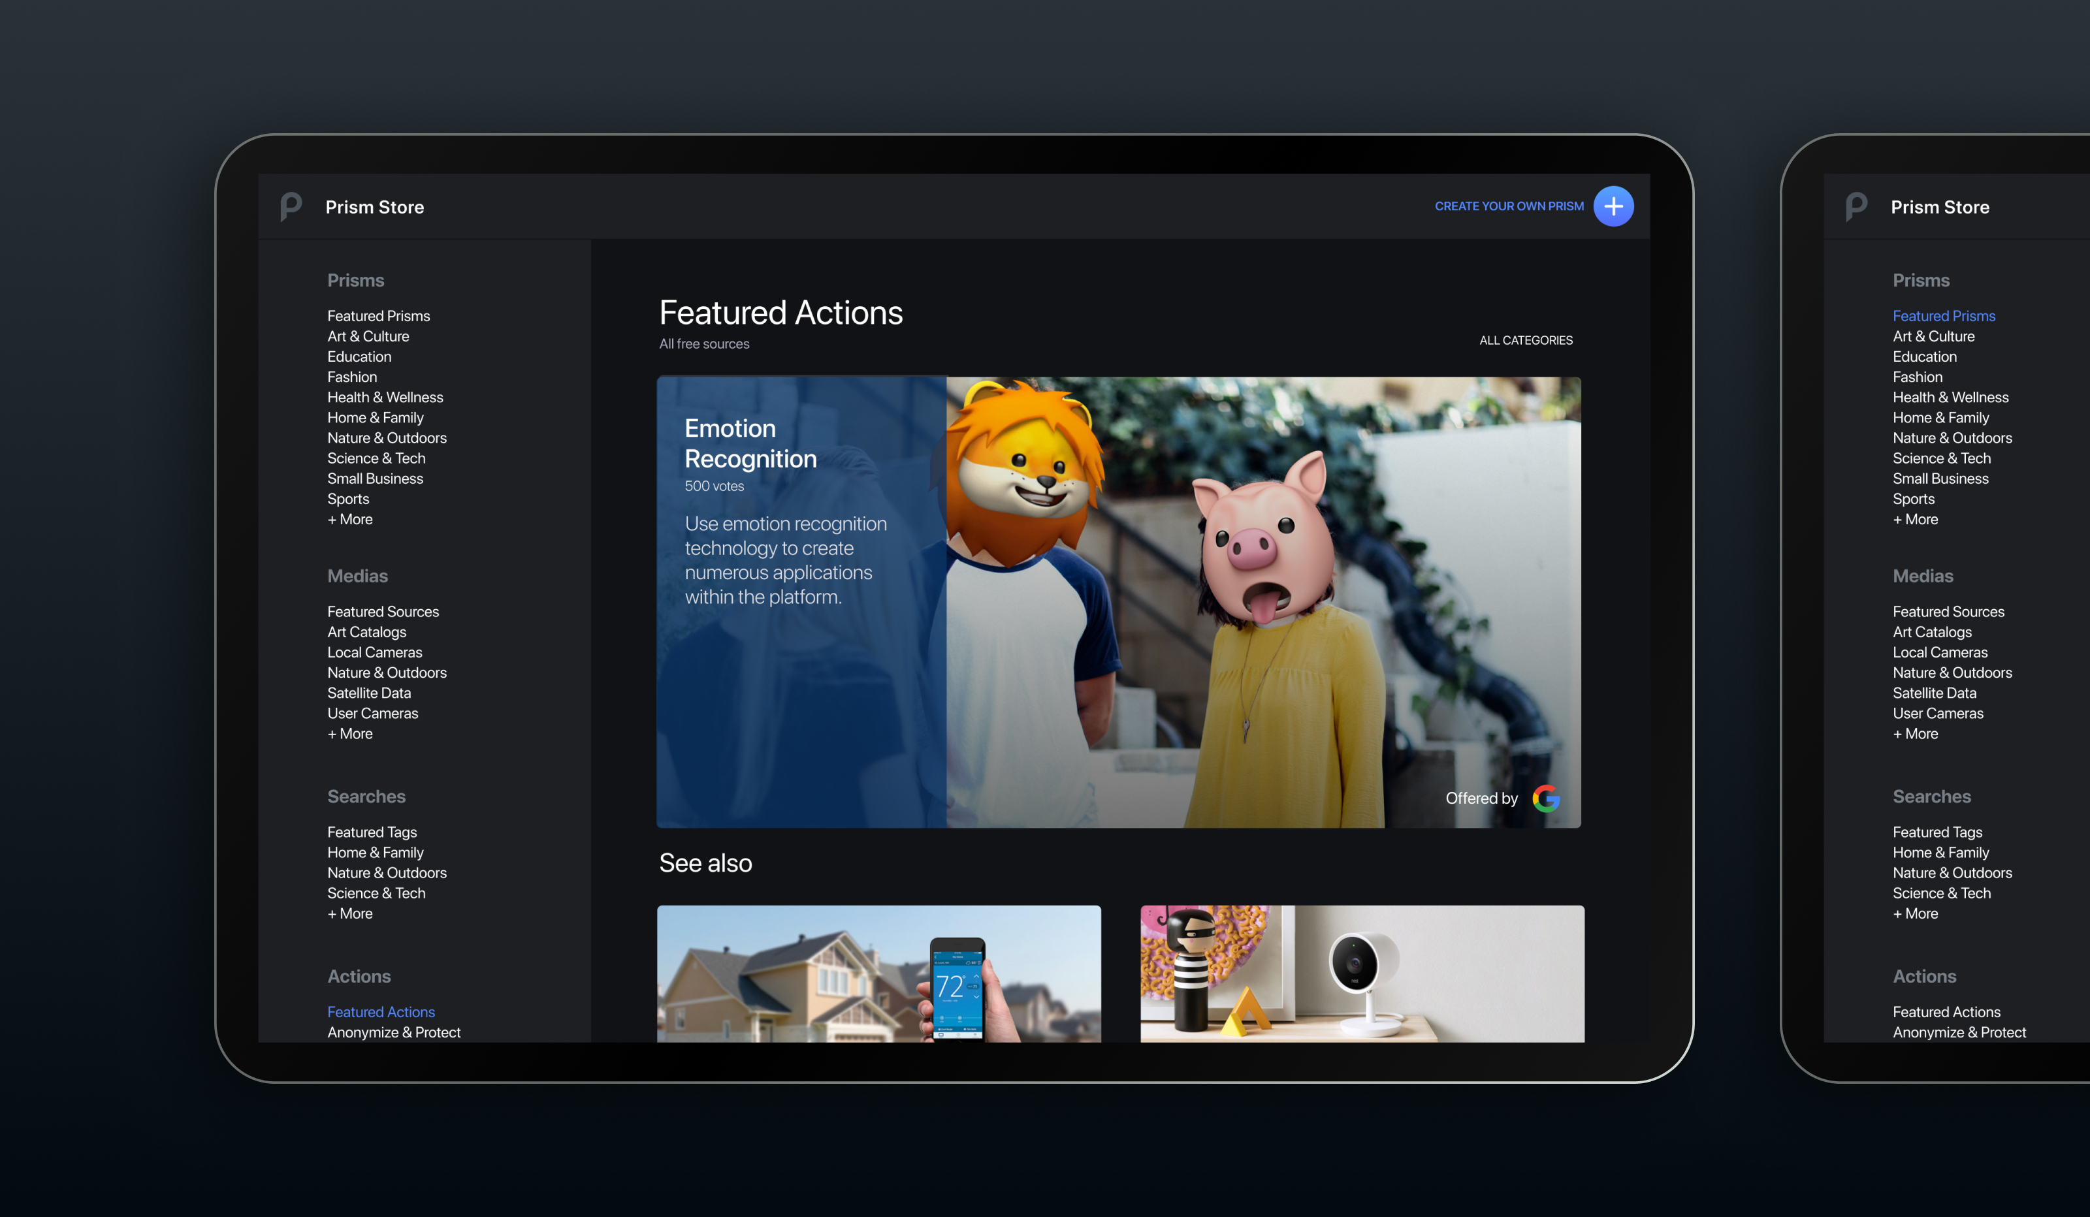This screenshot has width=2090, height=1217.
Task: Select Nature & Outdoors under Prisms
Action: [387, 437]
